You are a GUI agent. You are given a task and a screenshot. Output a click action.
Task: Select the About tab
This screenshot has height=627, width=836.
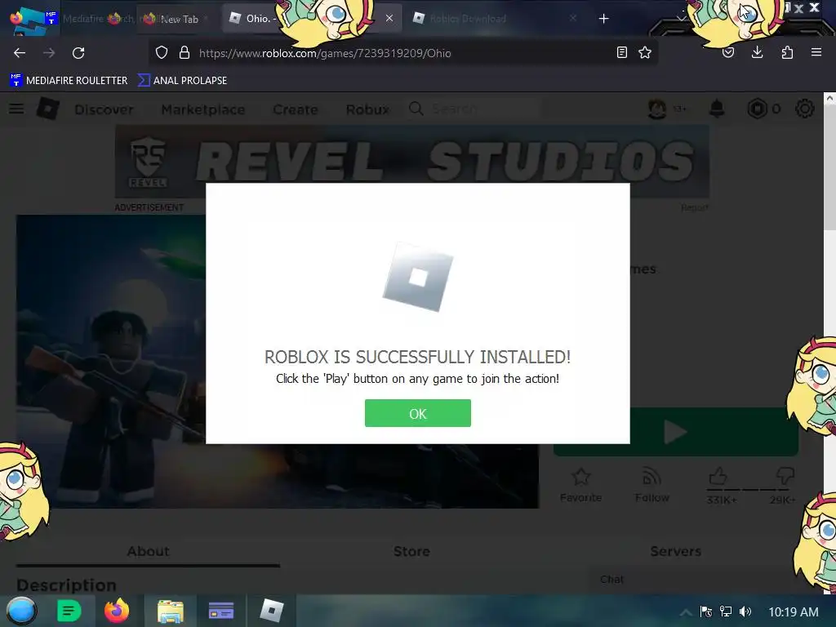pyautogui.click(x=149, y=551)
